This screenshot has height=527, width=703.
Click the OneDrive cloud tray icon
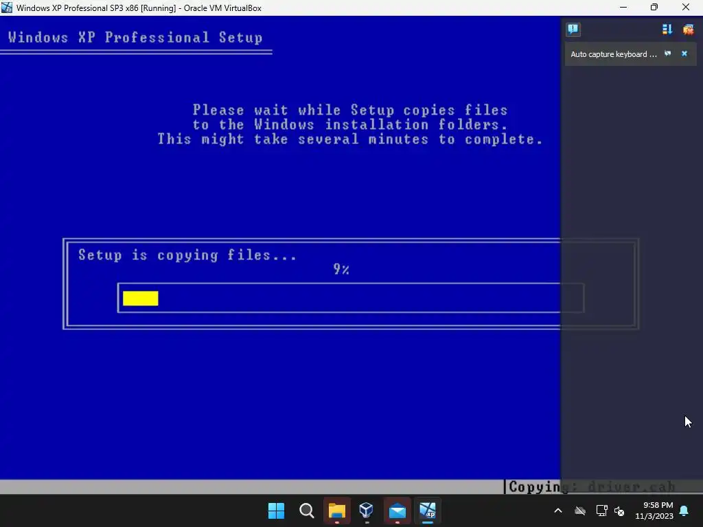point(580,511)
